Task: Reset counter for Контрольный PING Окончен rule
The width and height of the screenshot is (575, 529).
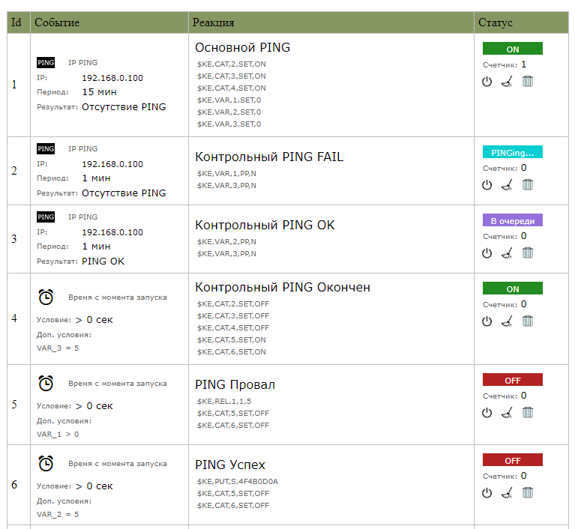Action: 508,321
